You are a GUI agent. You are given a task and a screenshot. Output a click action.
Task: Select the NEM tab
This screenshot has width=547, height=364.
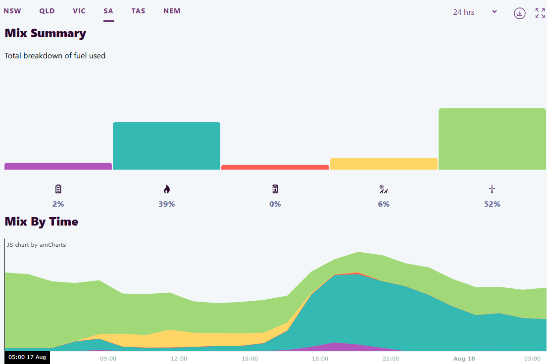[x=172, y=11]
